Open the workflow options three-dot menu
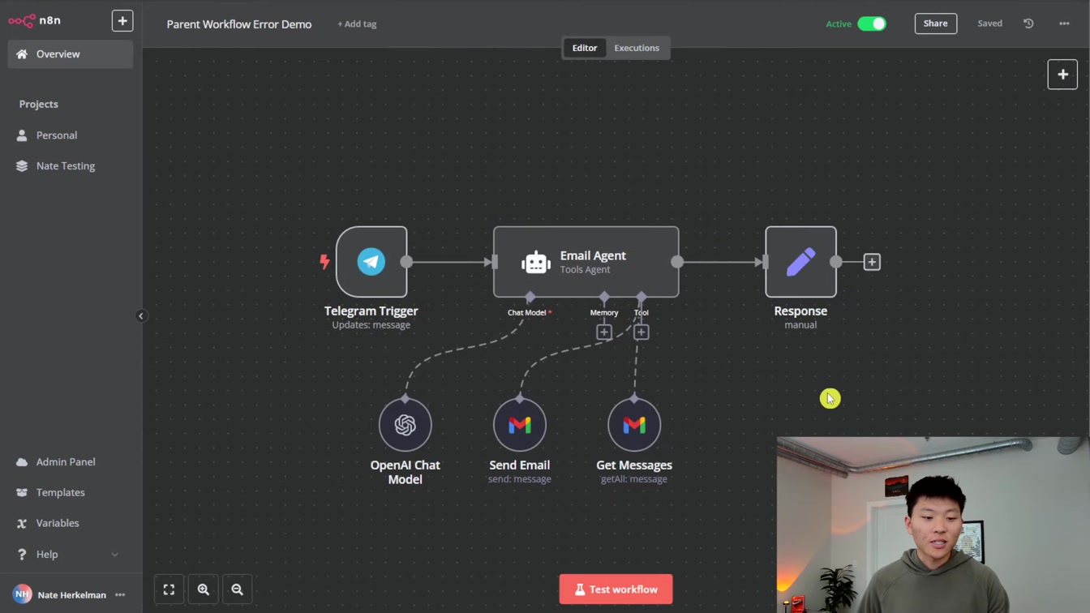Screen dimensions: 1090x613 pos(1064,24)
